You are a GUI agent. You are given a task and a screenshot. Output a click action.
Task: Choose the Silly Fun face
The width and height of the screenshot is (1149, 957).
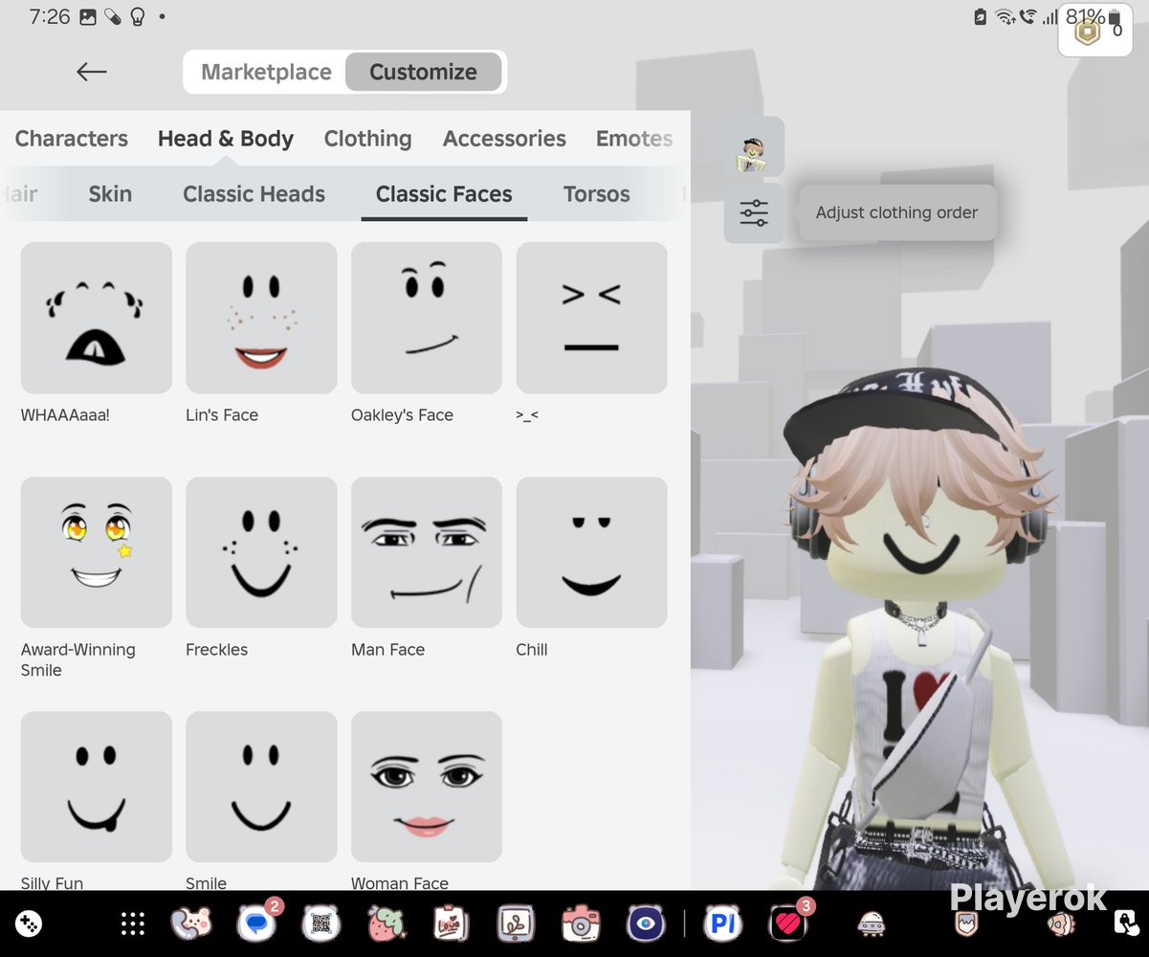[97, 787]
